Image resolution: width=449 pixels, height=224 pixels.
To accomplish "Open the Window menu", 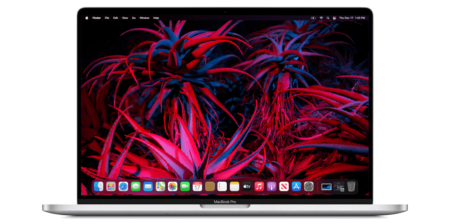I will (145, 18).
